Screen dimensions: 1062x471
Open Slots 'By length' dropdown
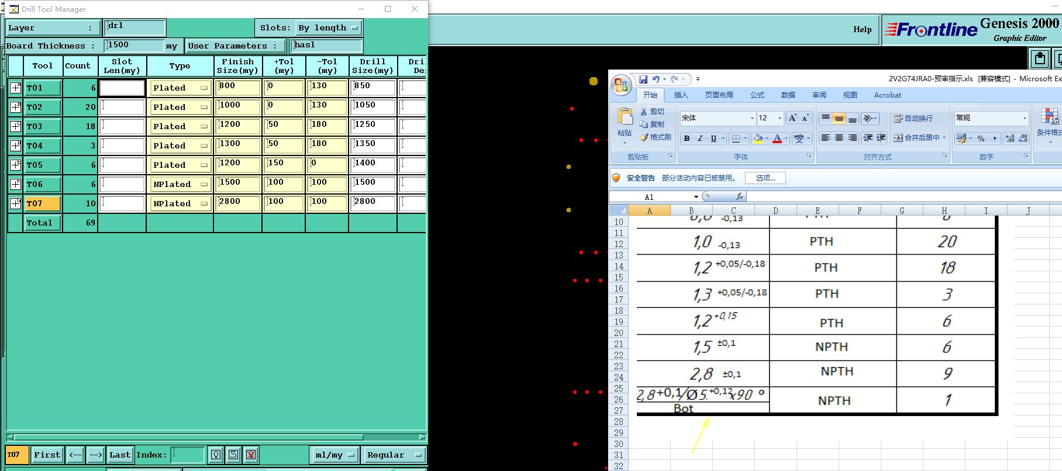[x=328, y=27]
